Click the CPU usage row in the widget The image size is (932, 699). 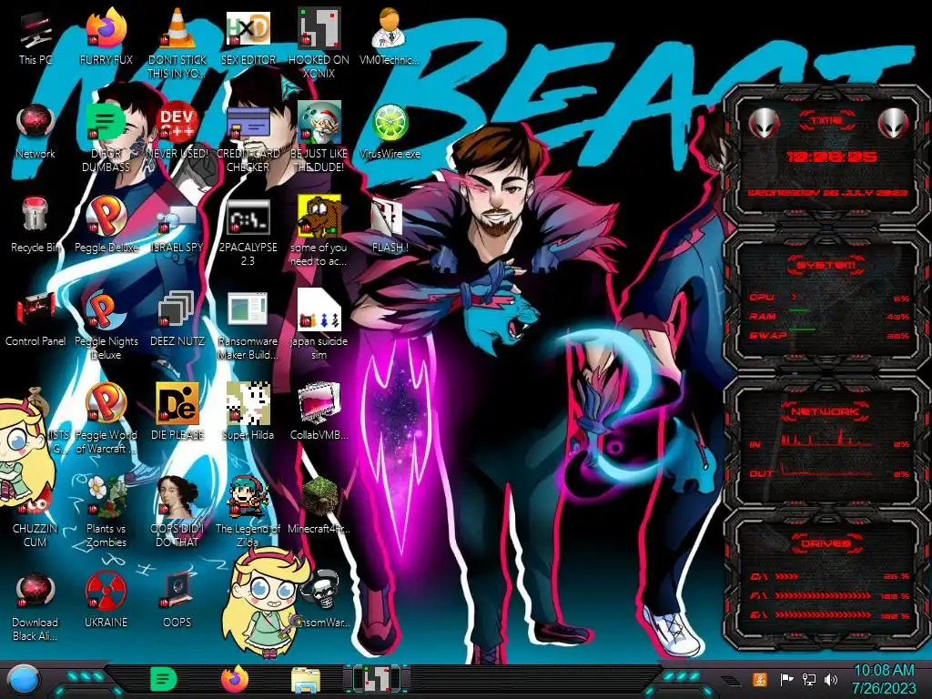coord(829,298)
